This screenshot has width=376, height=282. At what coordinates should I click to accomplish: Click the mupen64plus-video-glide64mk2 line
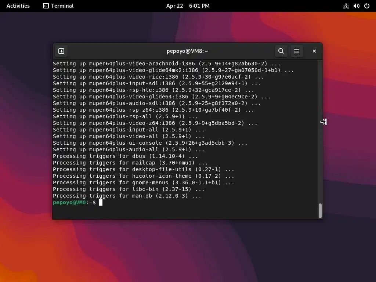pyautogui.click(x=173, y=70)
